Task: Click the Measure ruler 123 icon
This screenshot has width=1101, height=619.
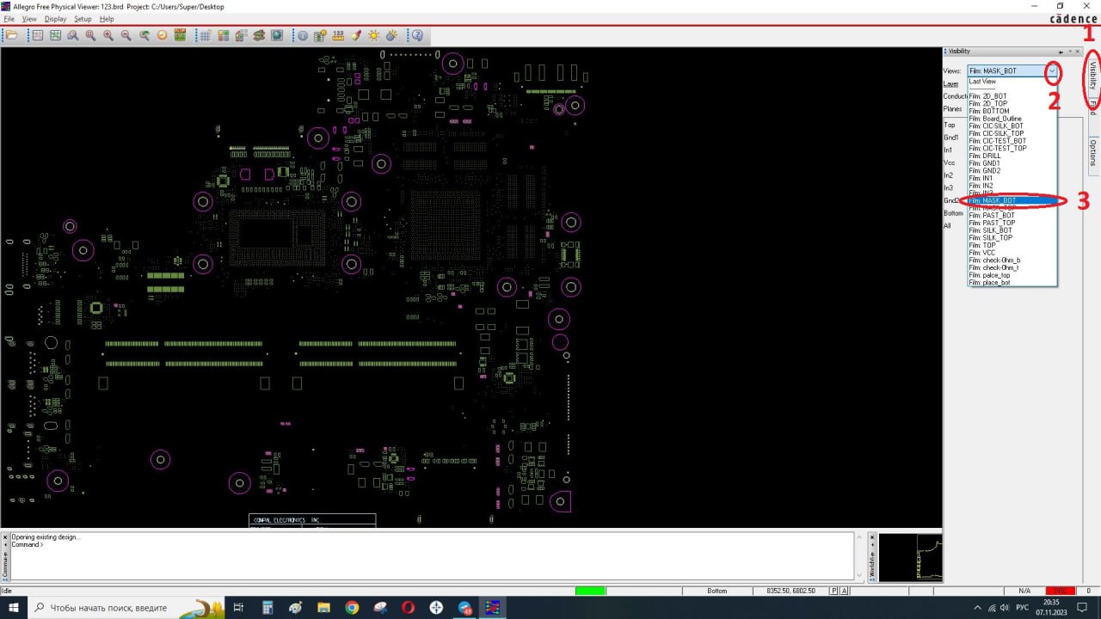Action: pyautogui.click(x=338, y=35)
